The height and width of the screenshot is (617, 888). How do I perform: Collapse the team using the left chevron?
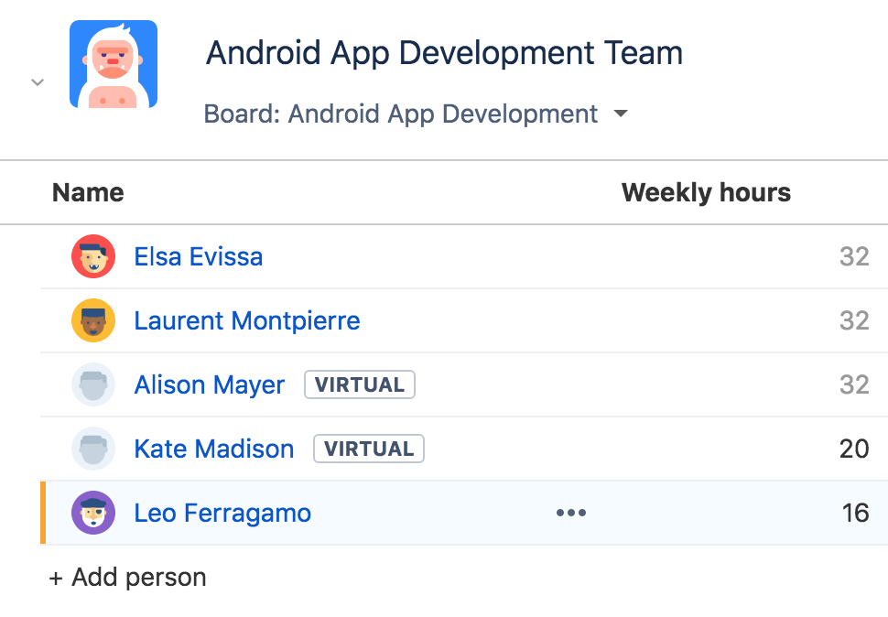[x=38, y=82]
